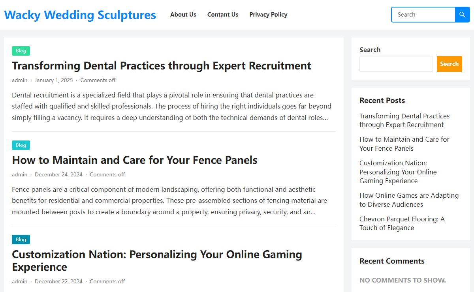Click the teal Blog tag above fence post
Screen dimensions: 474x292
[21, 145]
